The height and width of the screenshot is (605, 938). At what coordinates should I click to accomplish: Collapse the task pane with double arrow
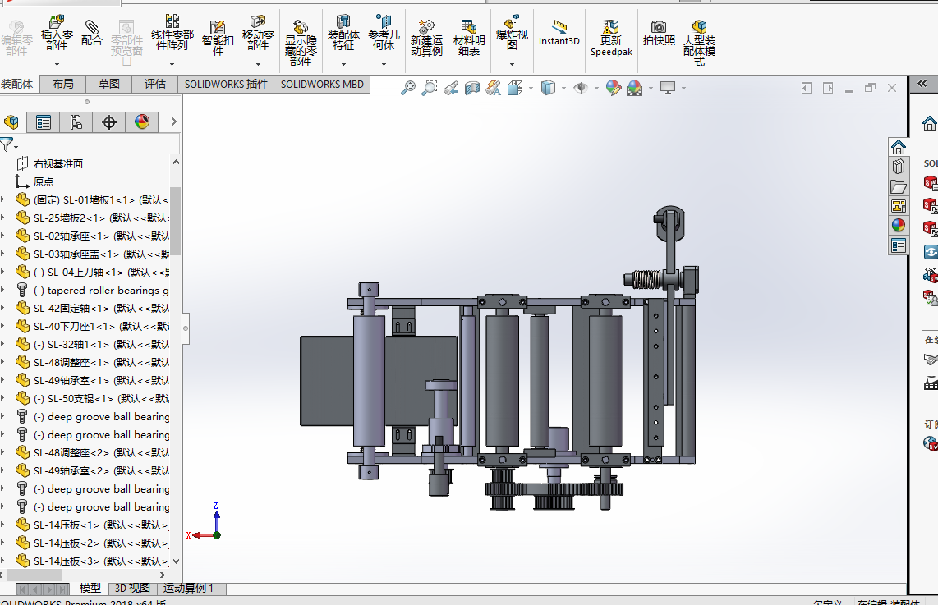coord(922,84)
